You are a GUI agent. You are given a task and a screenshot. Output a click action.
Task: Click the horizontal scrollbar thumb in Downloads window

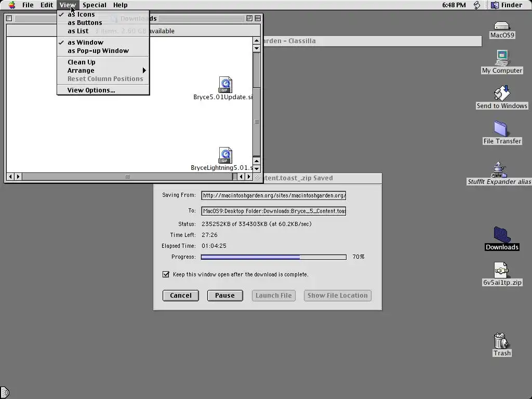[127, 177]
